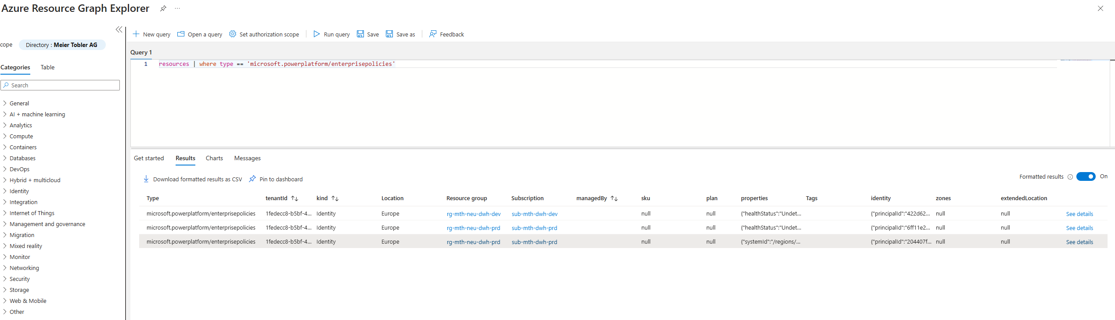This screenshot has height=320, width=1115.
Task: See details for the dwh-dev row
Action: pyautogui.click(x=1079, y=214)
